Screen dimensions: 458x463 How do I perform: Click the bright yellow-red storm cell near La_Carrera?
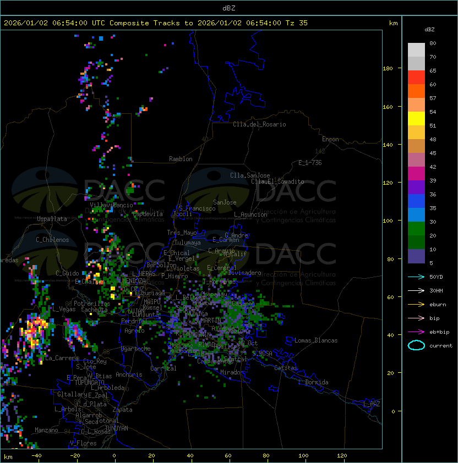coord(35,330)
